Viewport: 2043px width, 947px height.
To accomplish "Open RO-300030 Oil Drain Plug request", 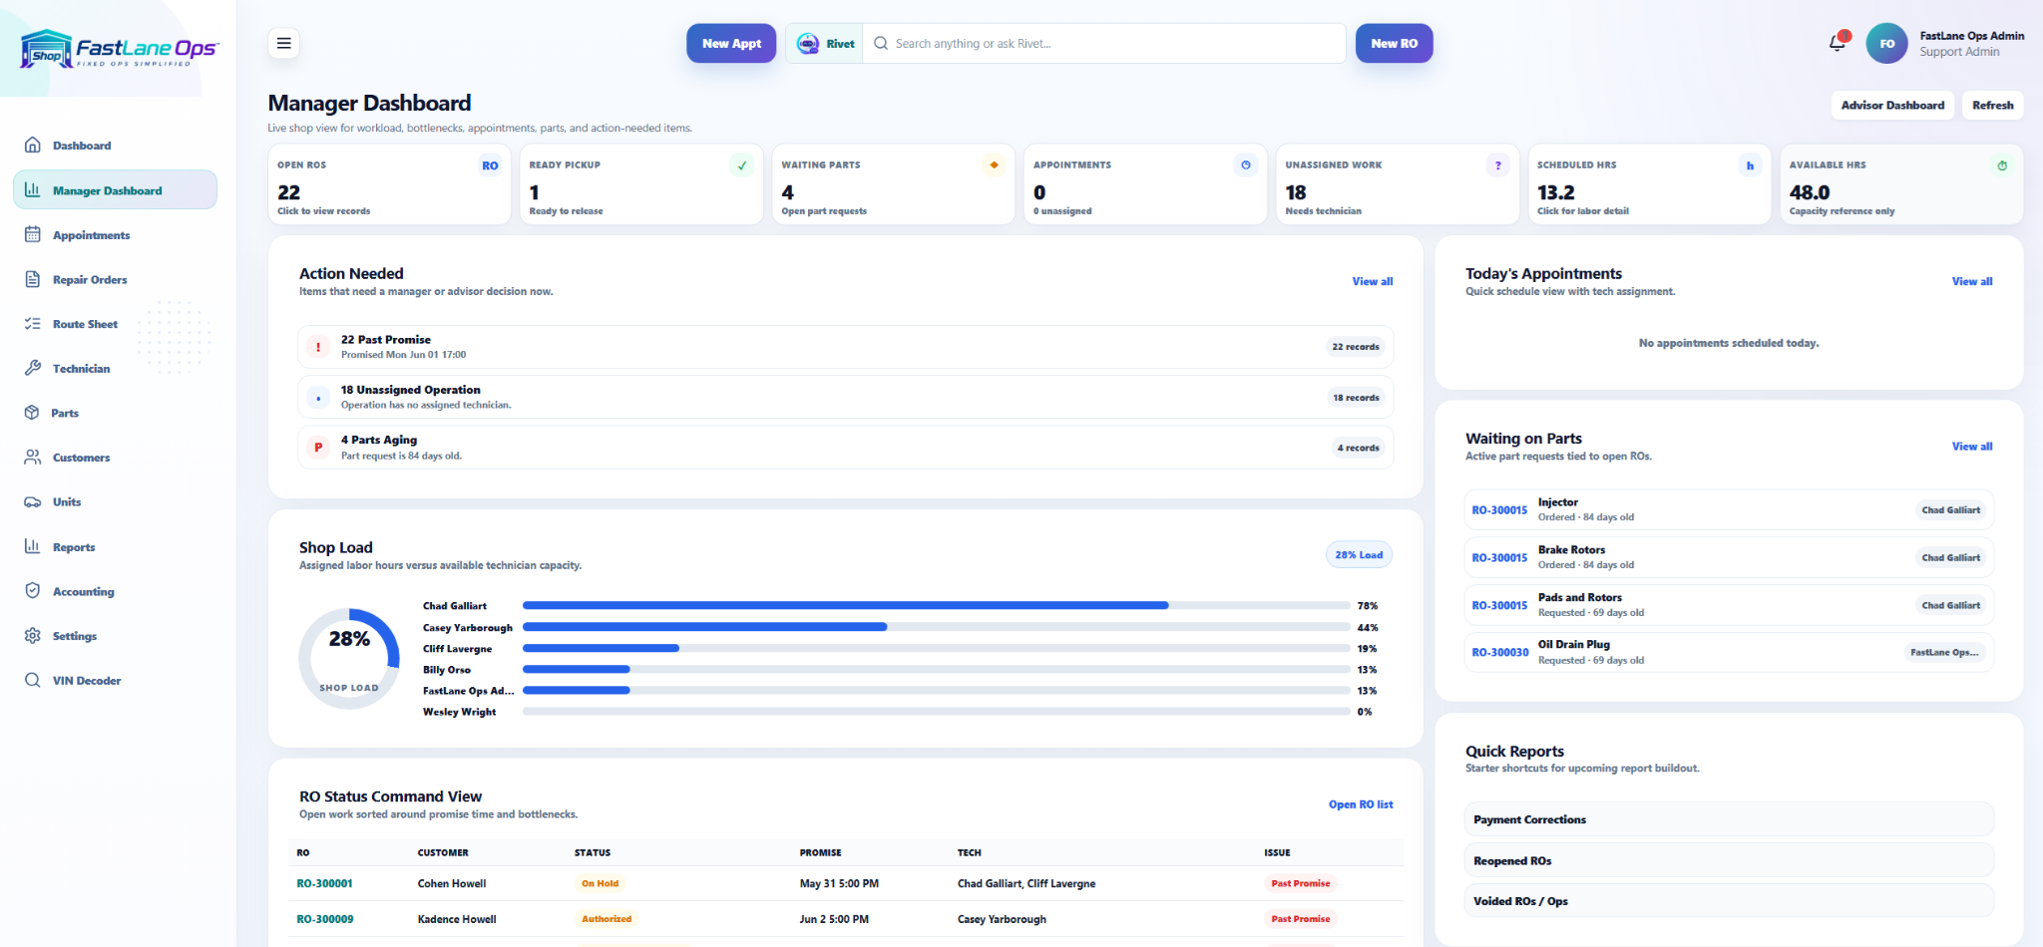I will click(1729, 652).
